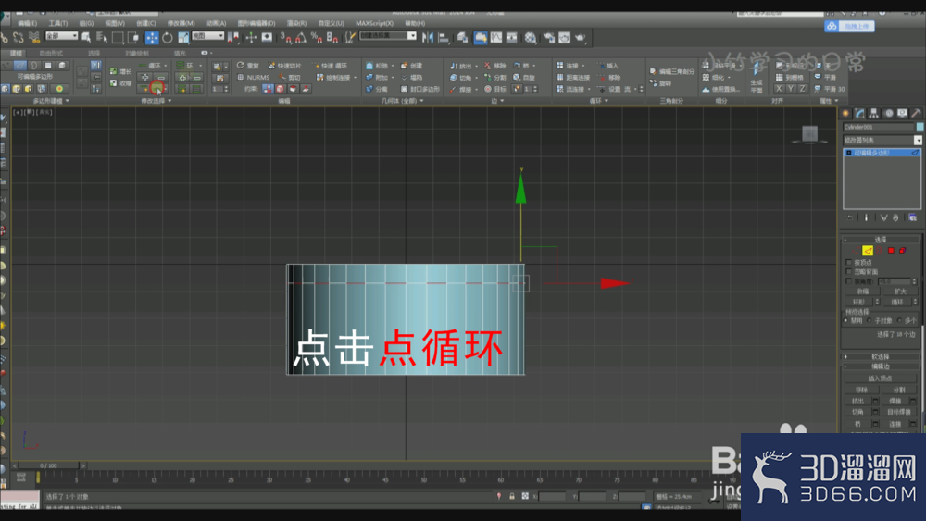
Task: Select the Scale tool
Action: click(183, 38)
